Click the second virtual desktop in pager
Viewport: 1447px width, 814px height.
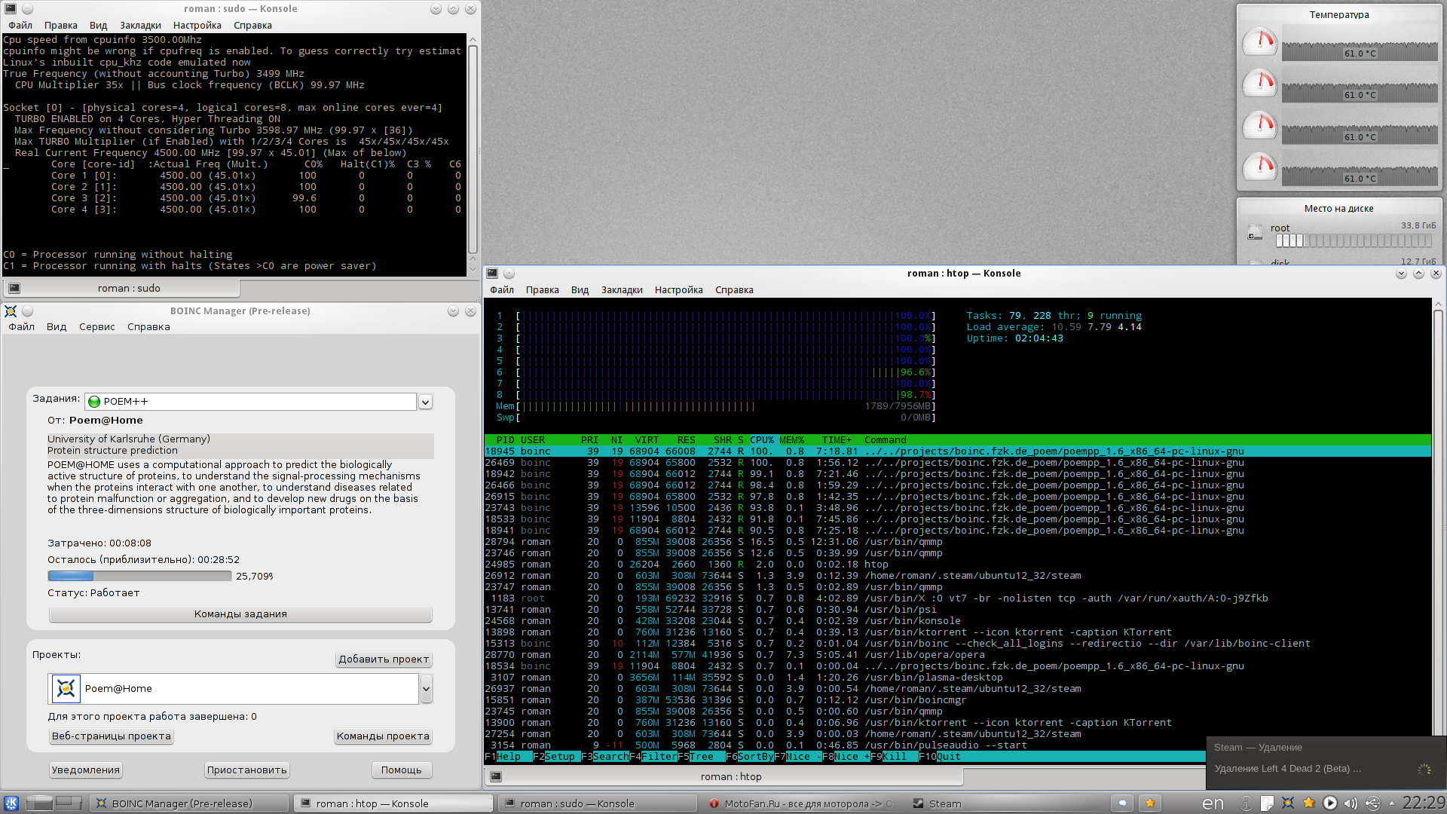[x=69, y=803]
